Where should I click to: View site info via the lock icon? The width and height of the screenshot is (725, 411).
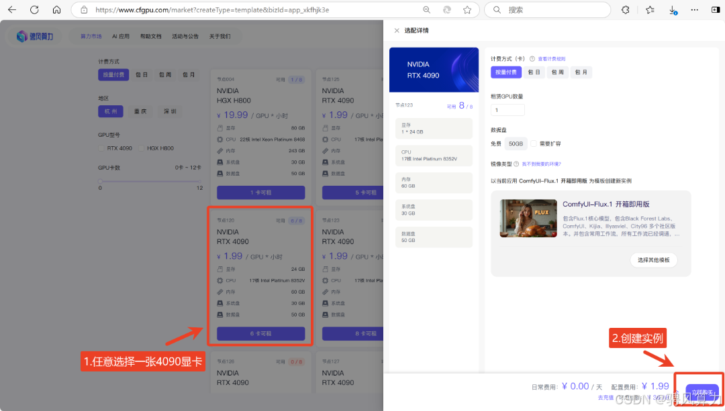[84, 9]
